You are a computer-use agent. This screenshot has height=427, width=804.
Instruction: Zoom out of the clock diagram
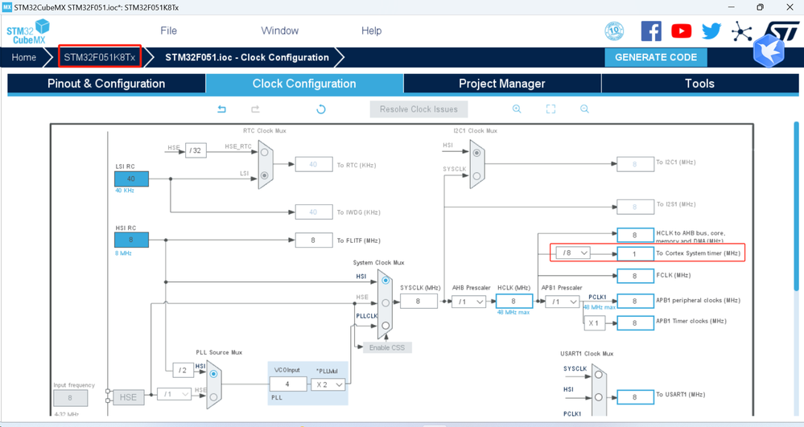click(584, 109)
